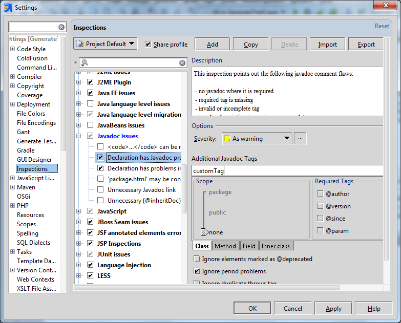Check the @author required tag
Viewport: 401px width, 323px height.
coord(320,193)
